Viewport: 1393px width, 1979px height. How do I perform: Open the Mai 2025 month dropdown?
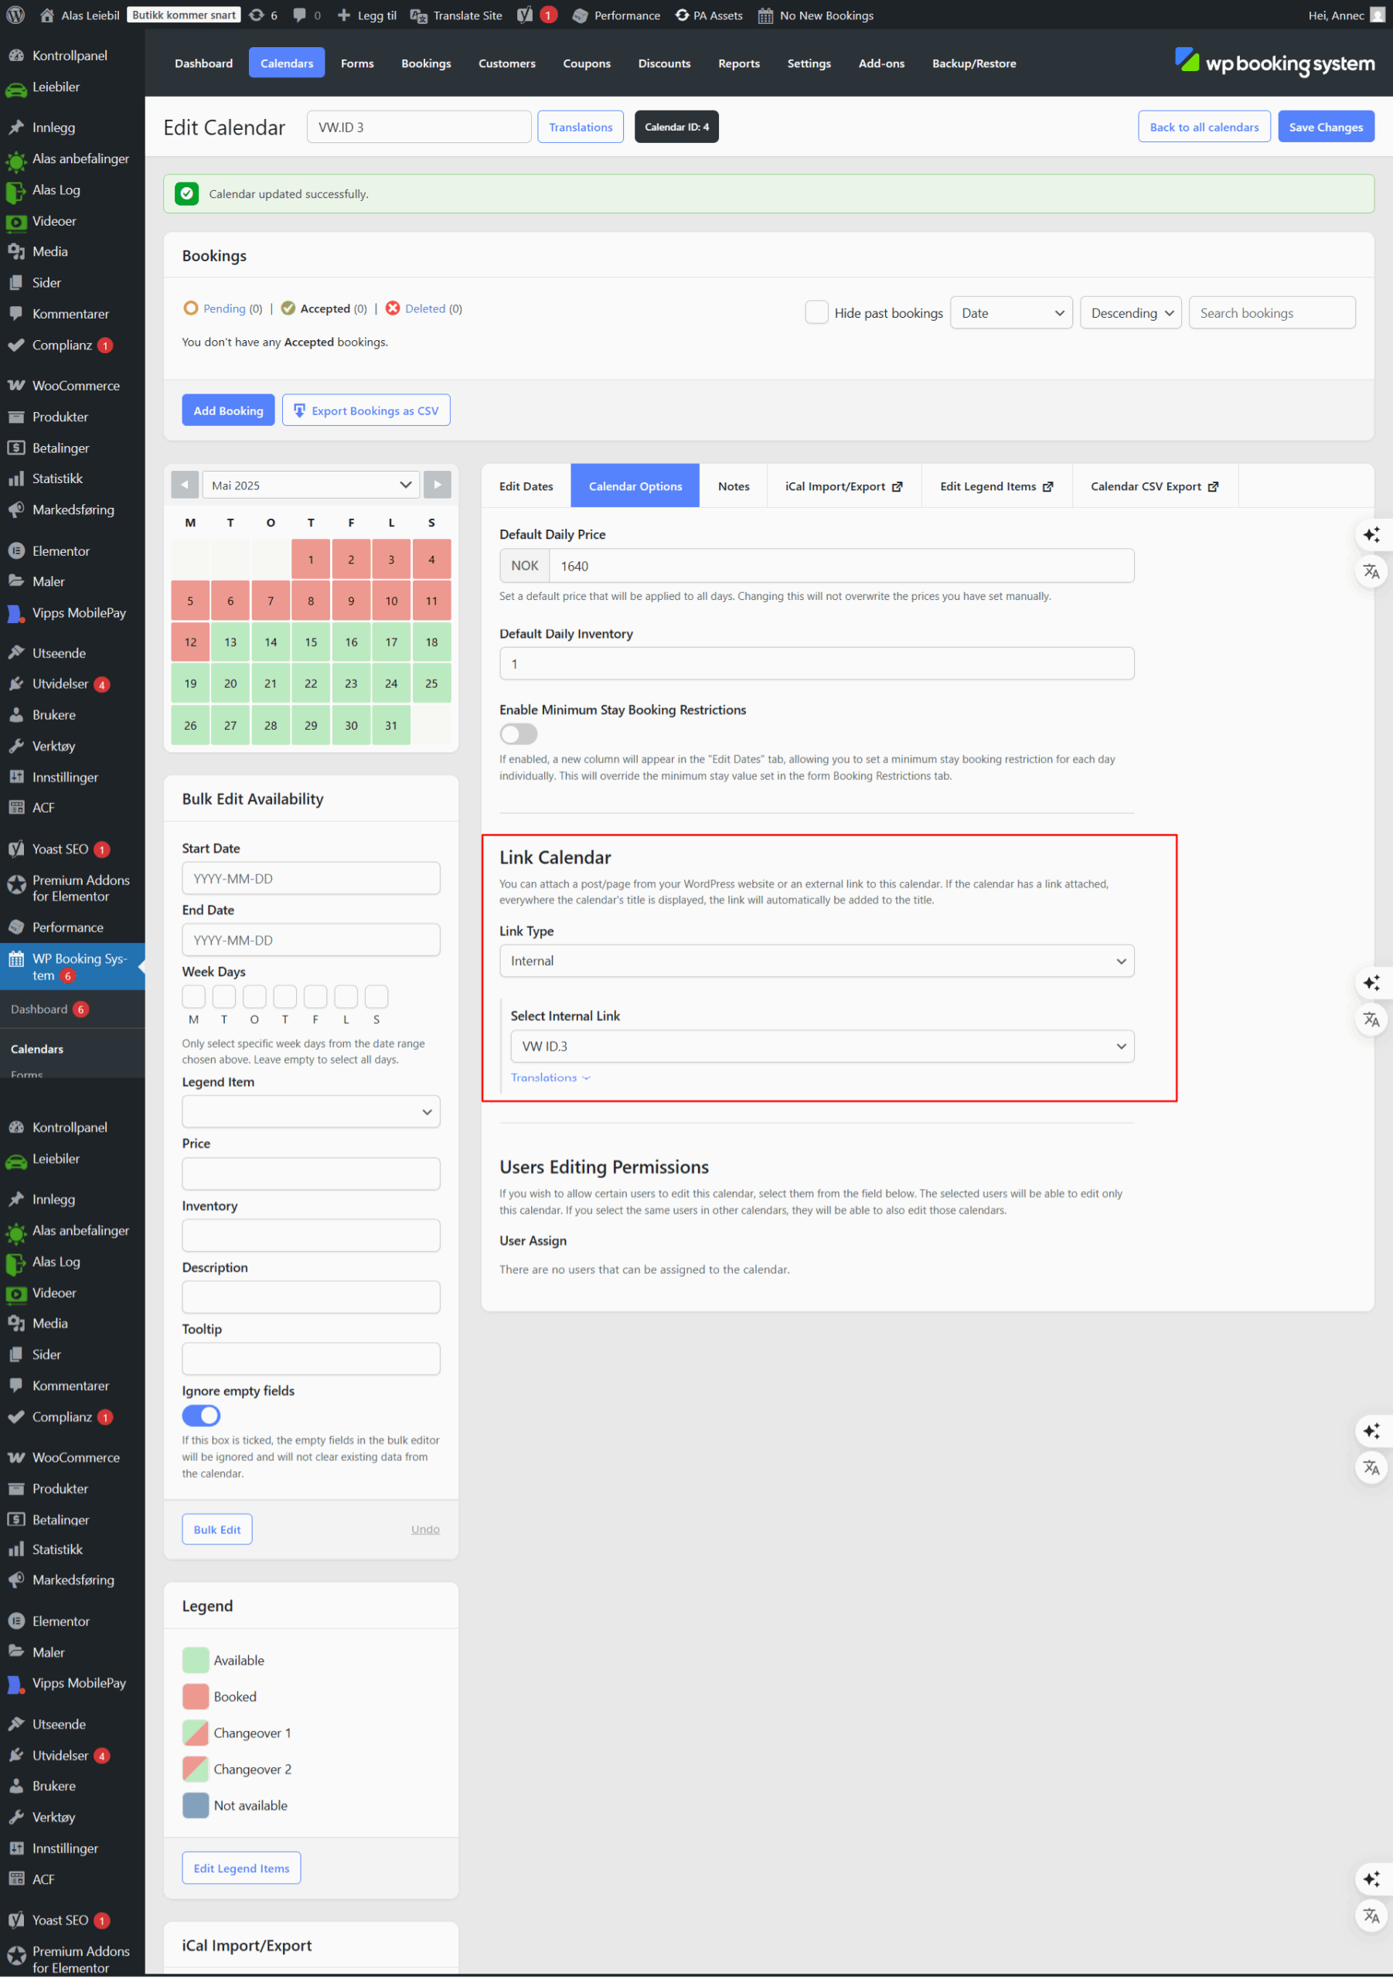[x=310, y=485]
